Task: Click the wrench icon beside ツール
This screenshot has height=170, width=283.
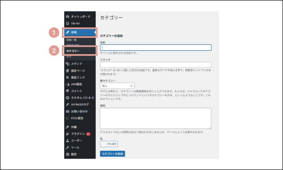Action: pyautogui.click(x=68, y=147)
